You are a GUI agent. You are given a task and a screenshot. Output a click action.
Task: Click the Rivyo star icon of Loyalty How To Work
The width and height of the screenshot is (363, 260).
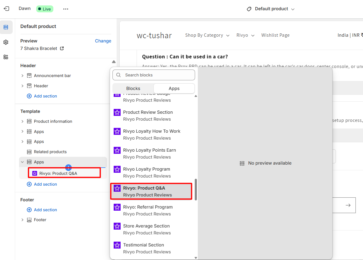coord(117,132)
